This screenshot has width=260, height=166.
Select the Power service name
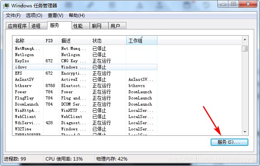pos(21,92)
